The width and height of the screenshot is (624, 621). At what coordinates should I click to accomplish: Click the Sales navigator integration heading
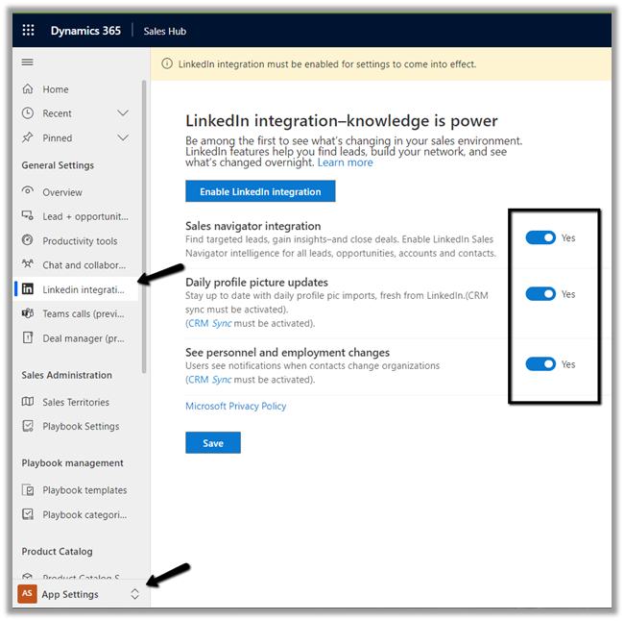[x=253, y=226]
